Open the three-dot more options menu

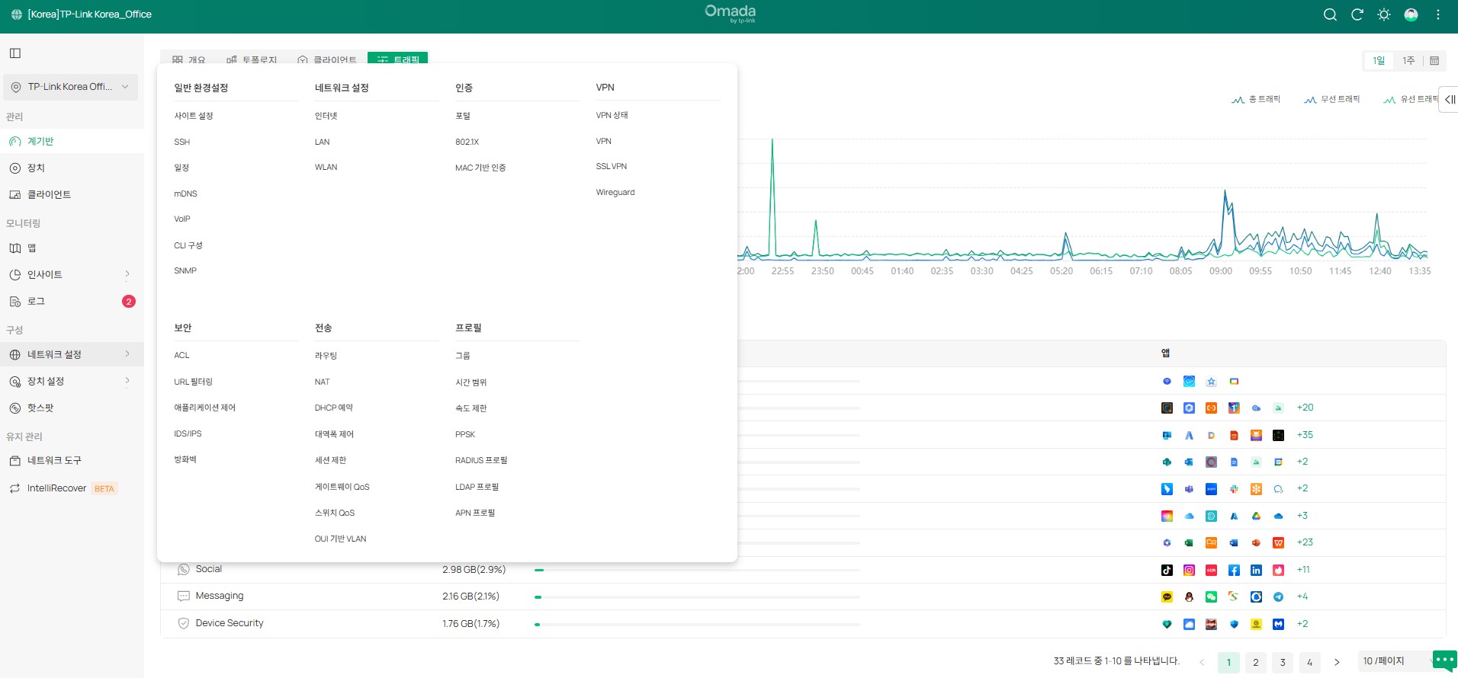(x=1438, y=14)
